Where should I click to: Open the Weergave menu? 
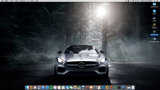pos(22,1)
